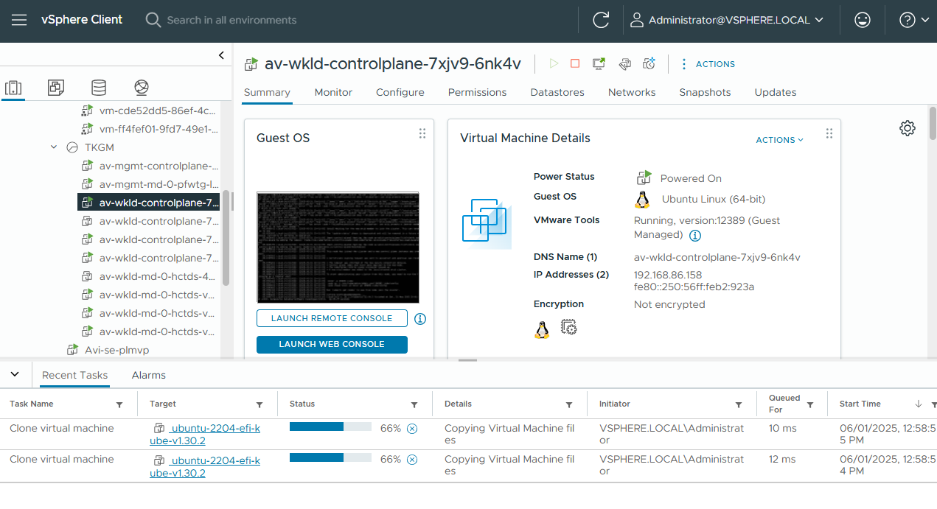
Task: Switch to the Networking inventory view
Action: [142, 88]
